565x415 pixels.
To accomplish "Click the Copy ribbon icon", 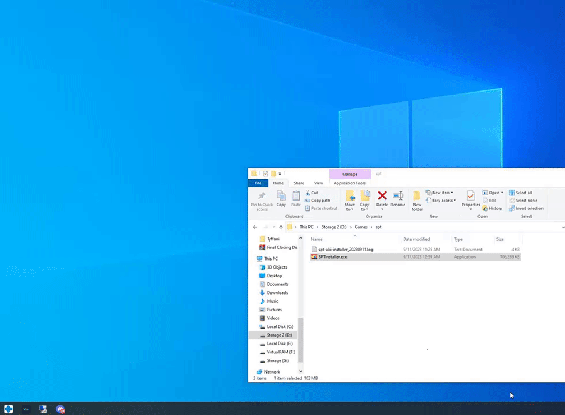I will [x=281, y=199].
